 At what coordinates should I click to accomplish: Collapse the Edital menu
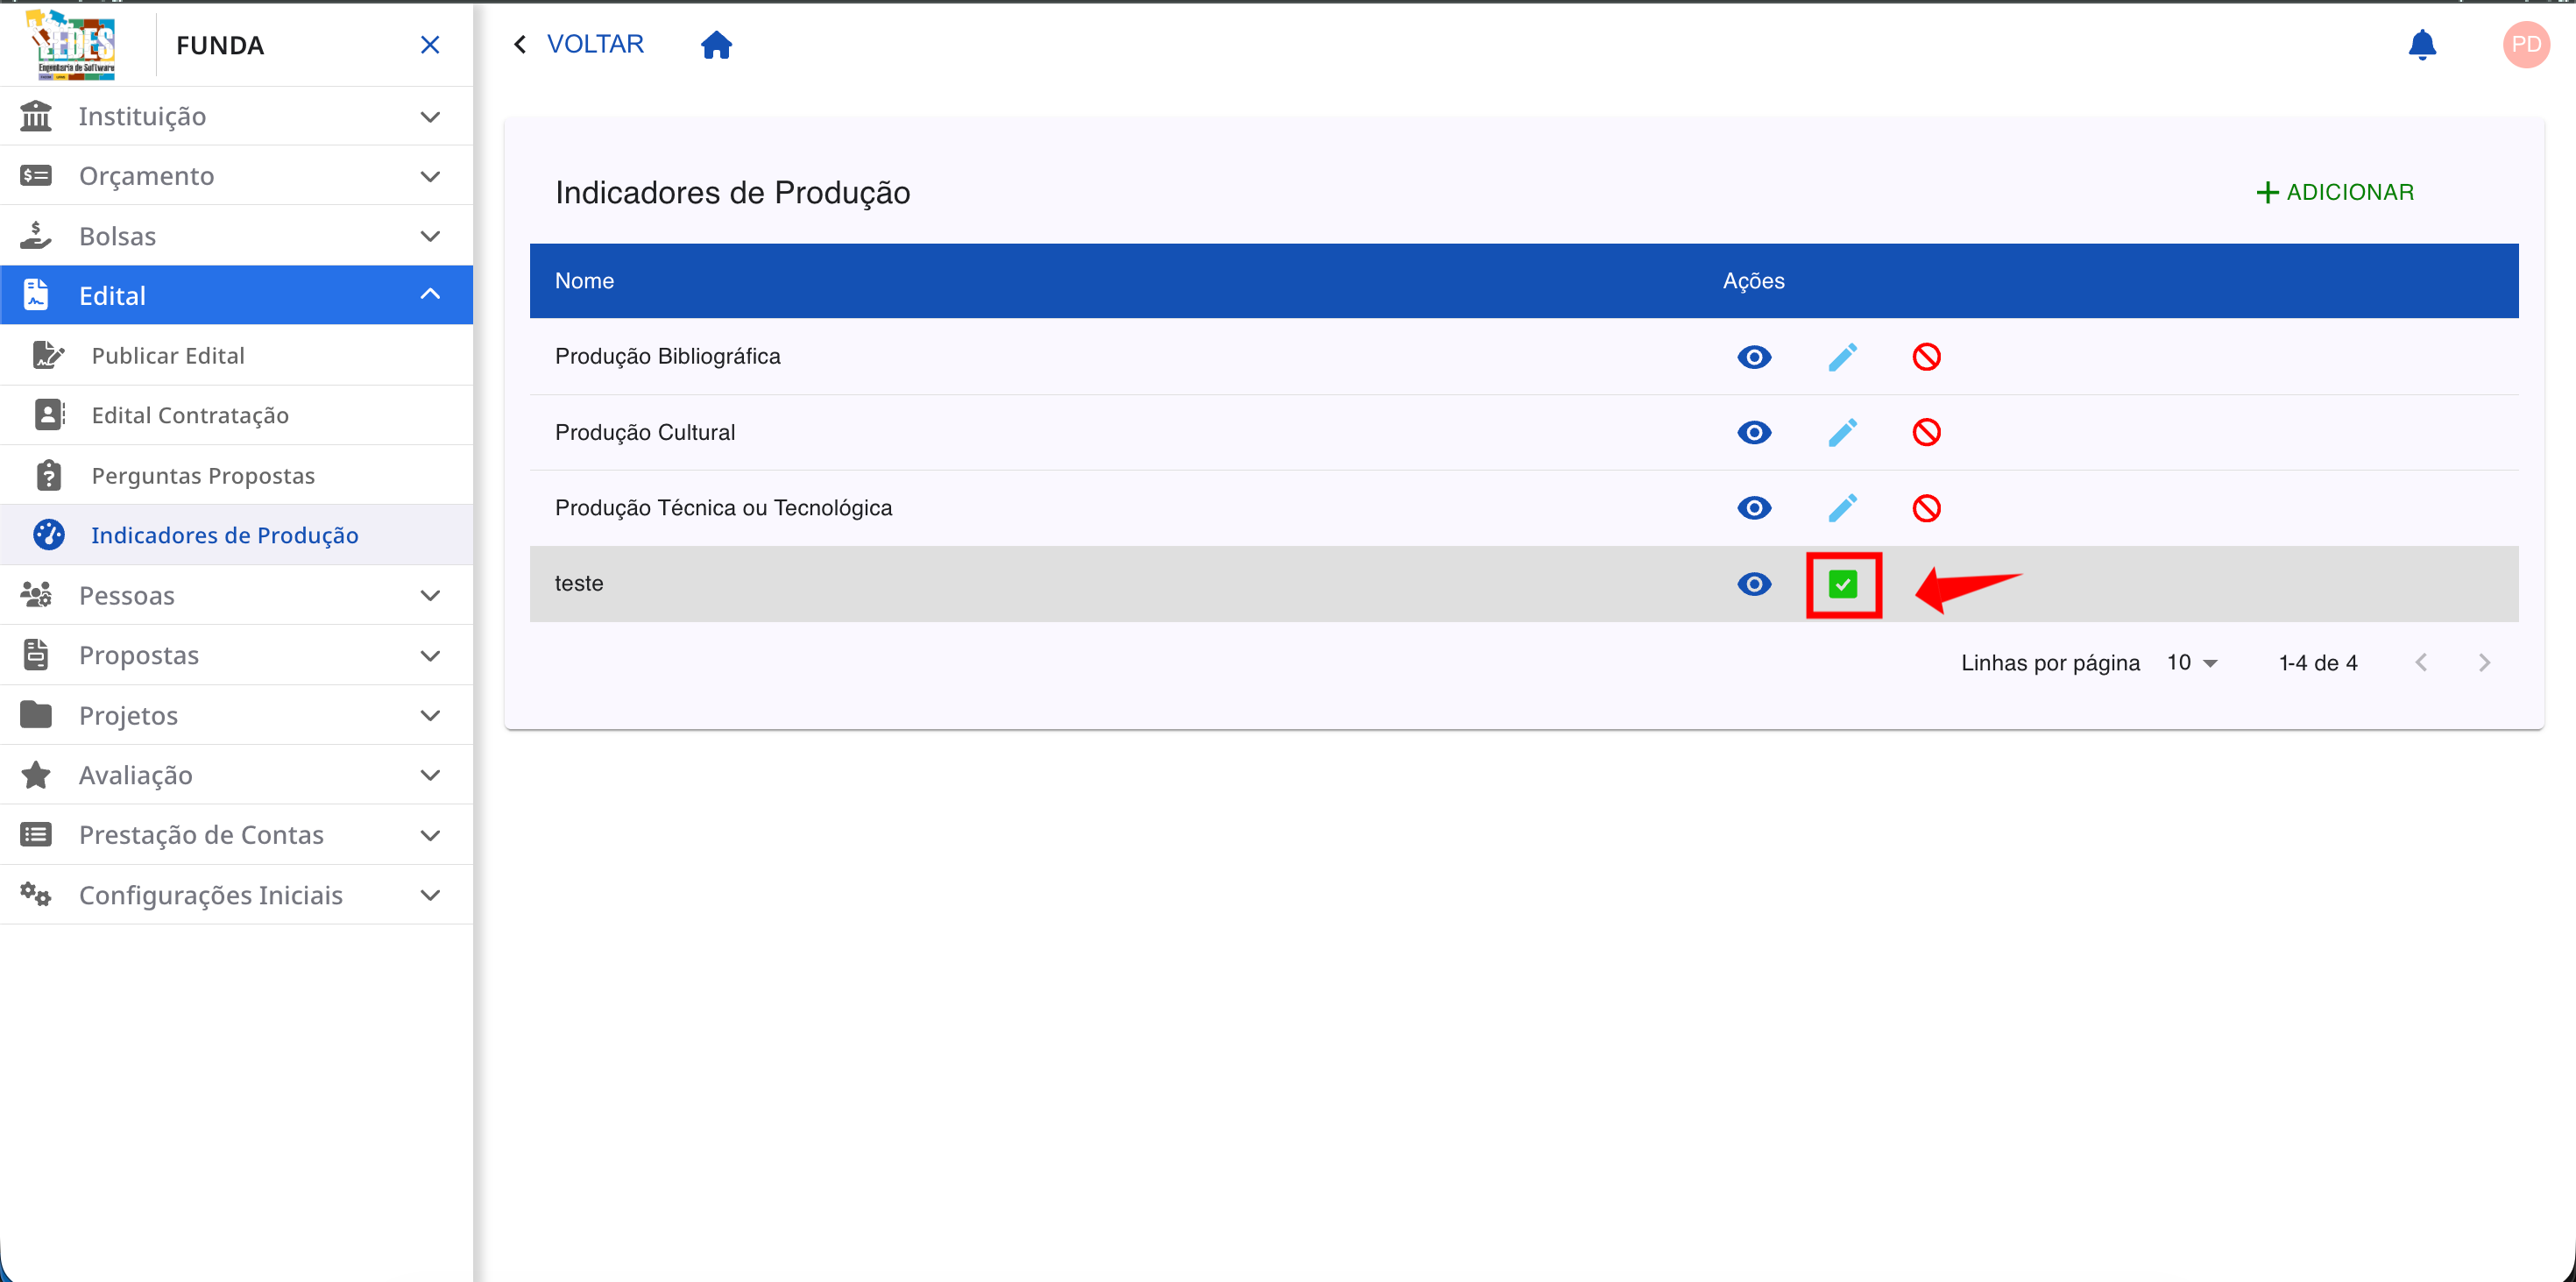[236, 295]
